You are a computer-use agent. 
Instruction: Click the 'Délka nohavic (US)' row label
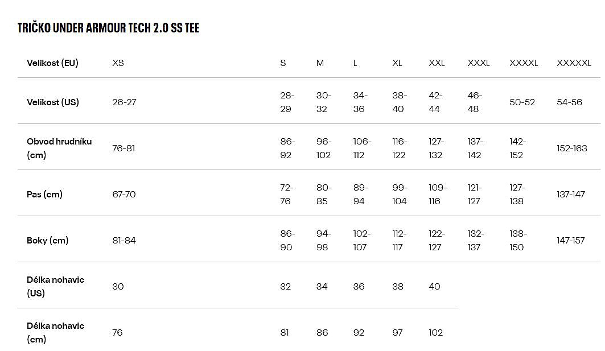click(x=55, y=287)
